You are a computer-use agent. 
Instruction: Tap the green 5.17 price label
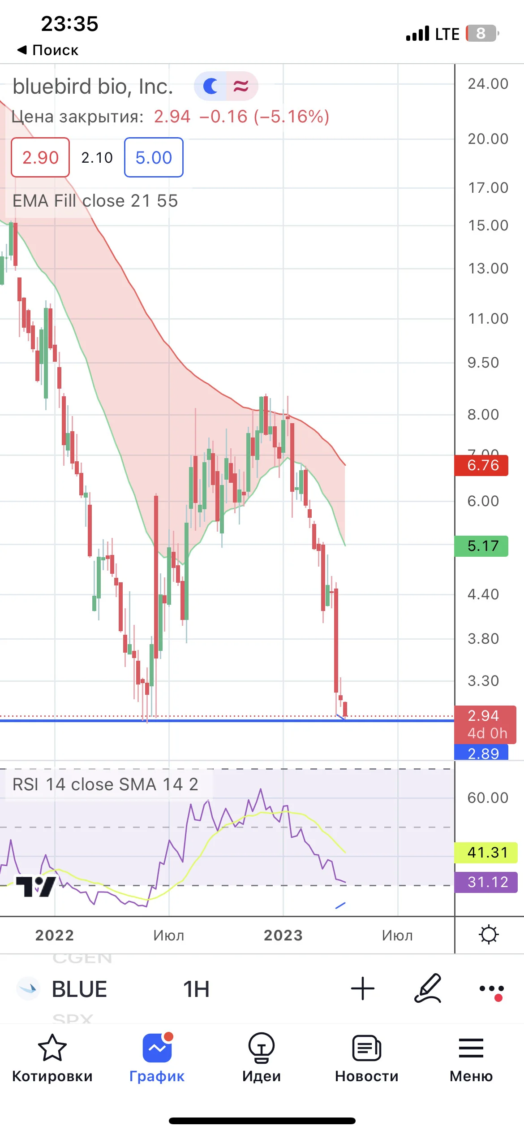pos(481,546)
